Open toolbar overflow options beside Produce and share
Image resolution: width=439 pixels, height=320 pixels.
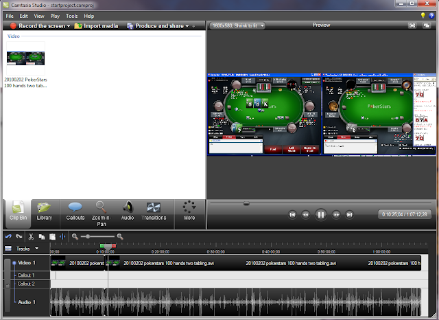coord(193,26)
